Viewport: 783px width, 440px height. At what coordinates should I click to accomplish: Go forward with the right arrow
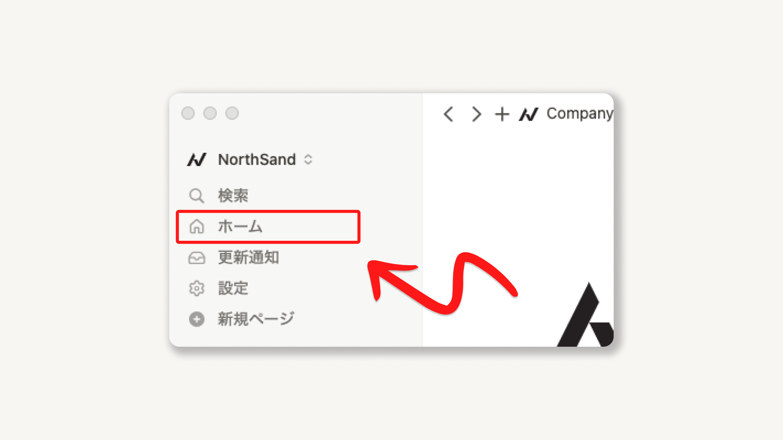[x=476, y=114]
